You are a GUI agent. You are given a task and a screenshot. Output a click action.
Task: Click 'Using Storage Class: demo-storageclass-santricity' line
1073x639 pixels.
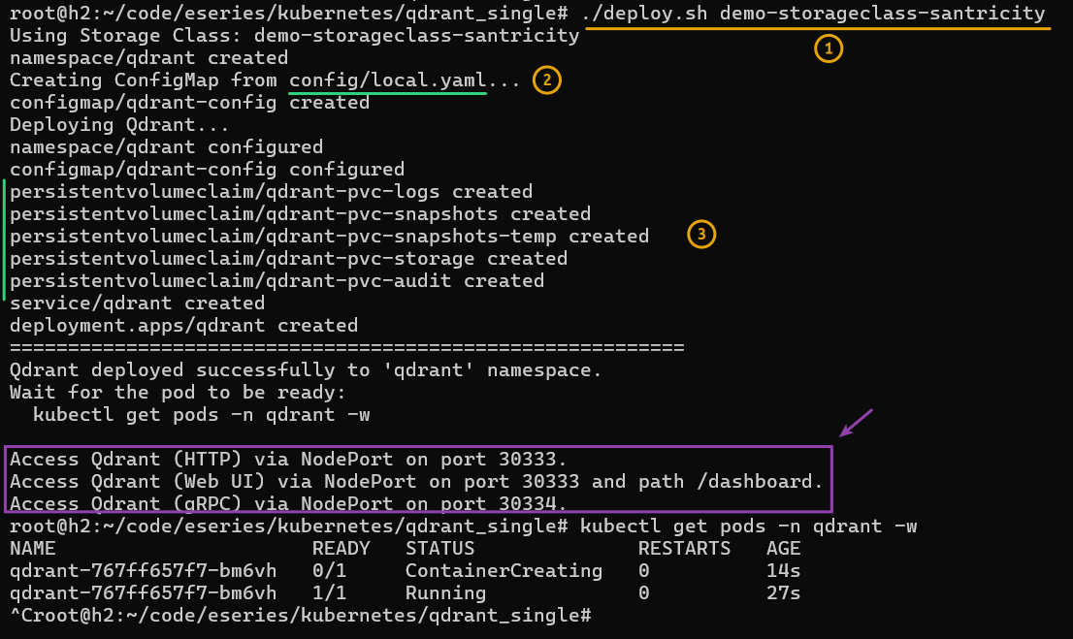coord(294,36)
